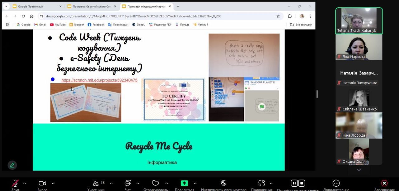Stop the meeting recording
The image size is (399, 191).
pos(301,183)
